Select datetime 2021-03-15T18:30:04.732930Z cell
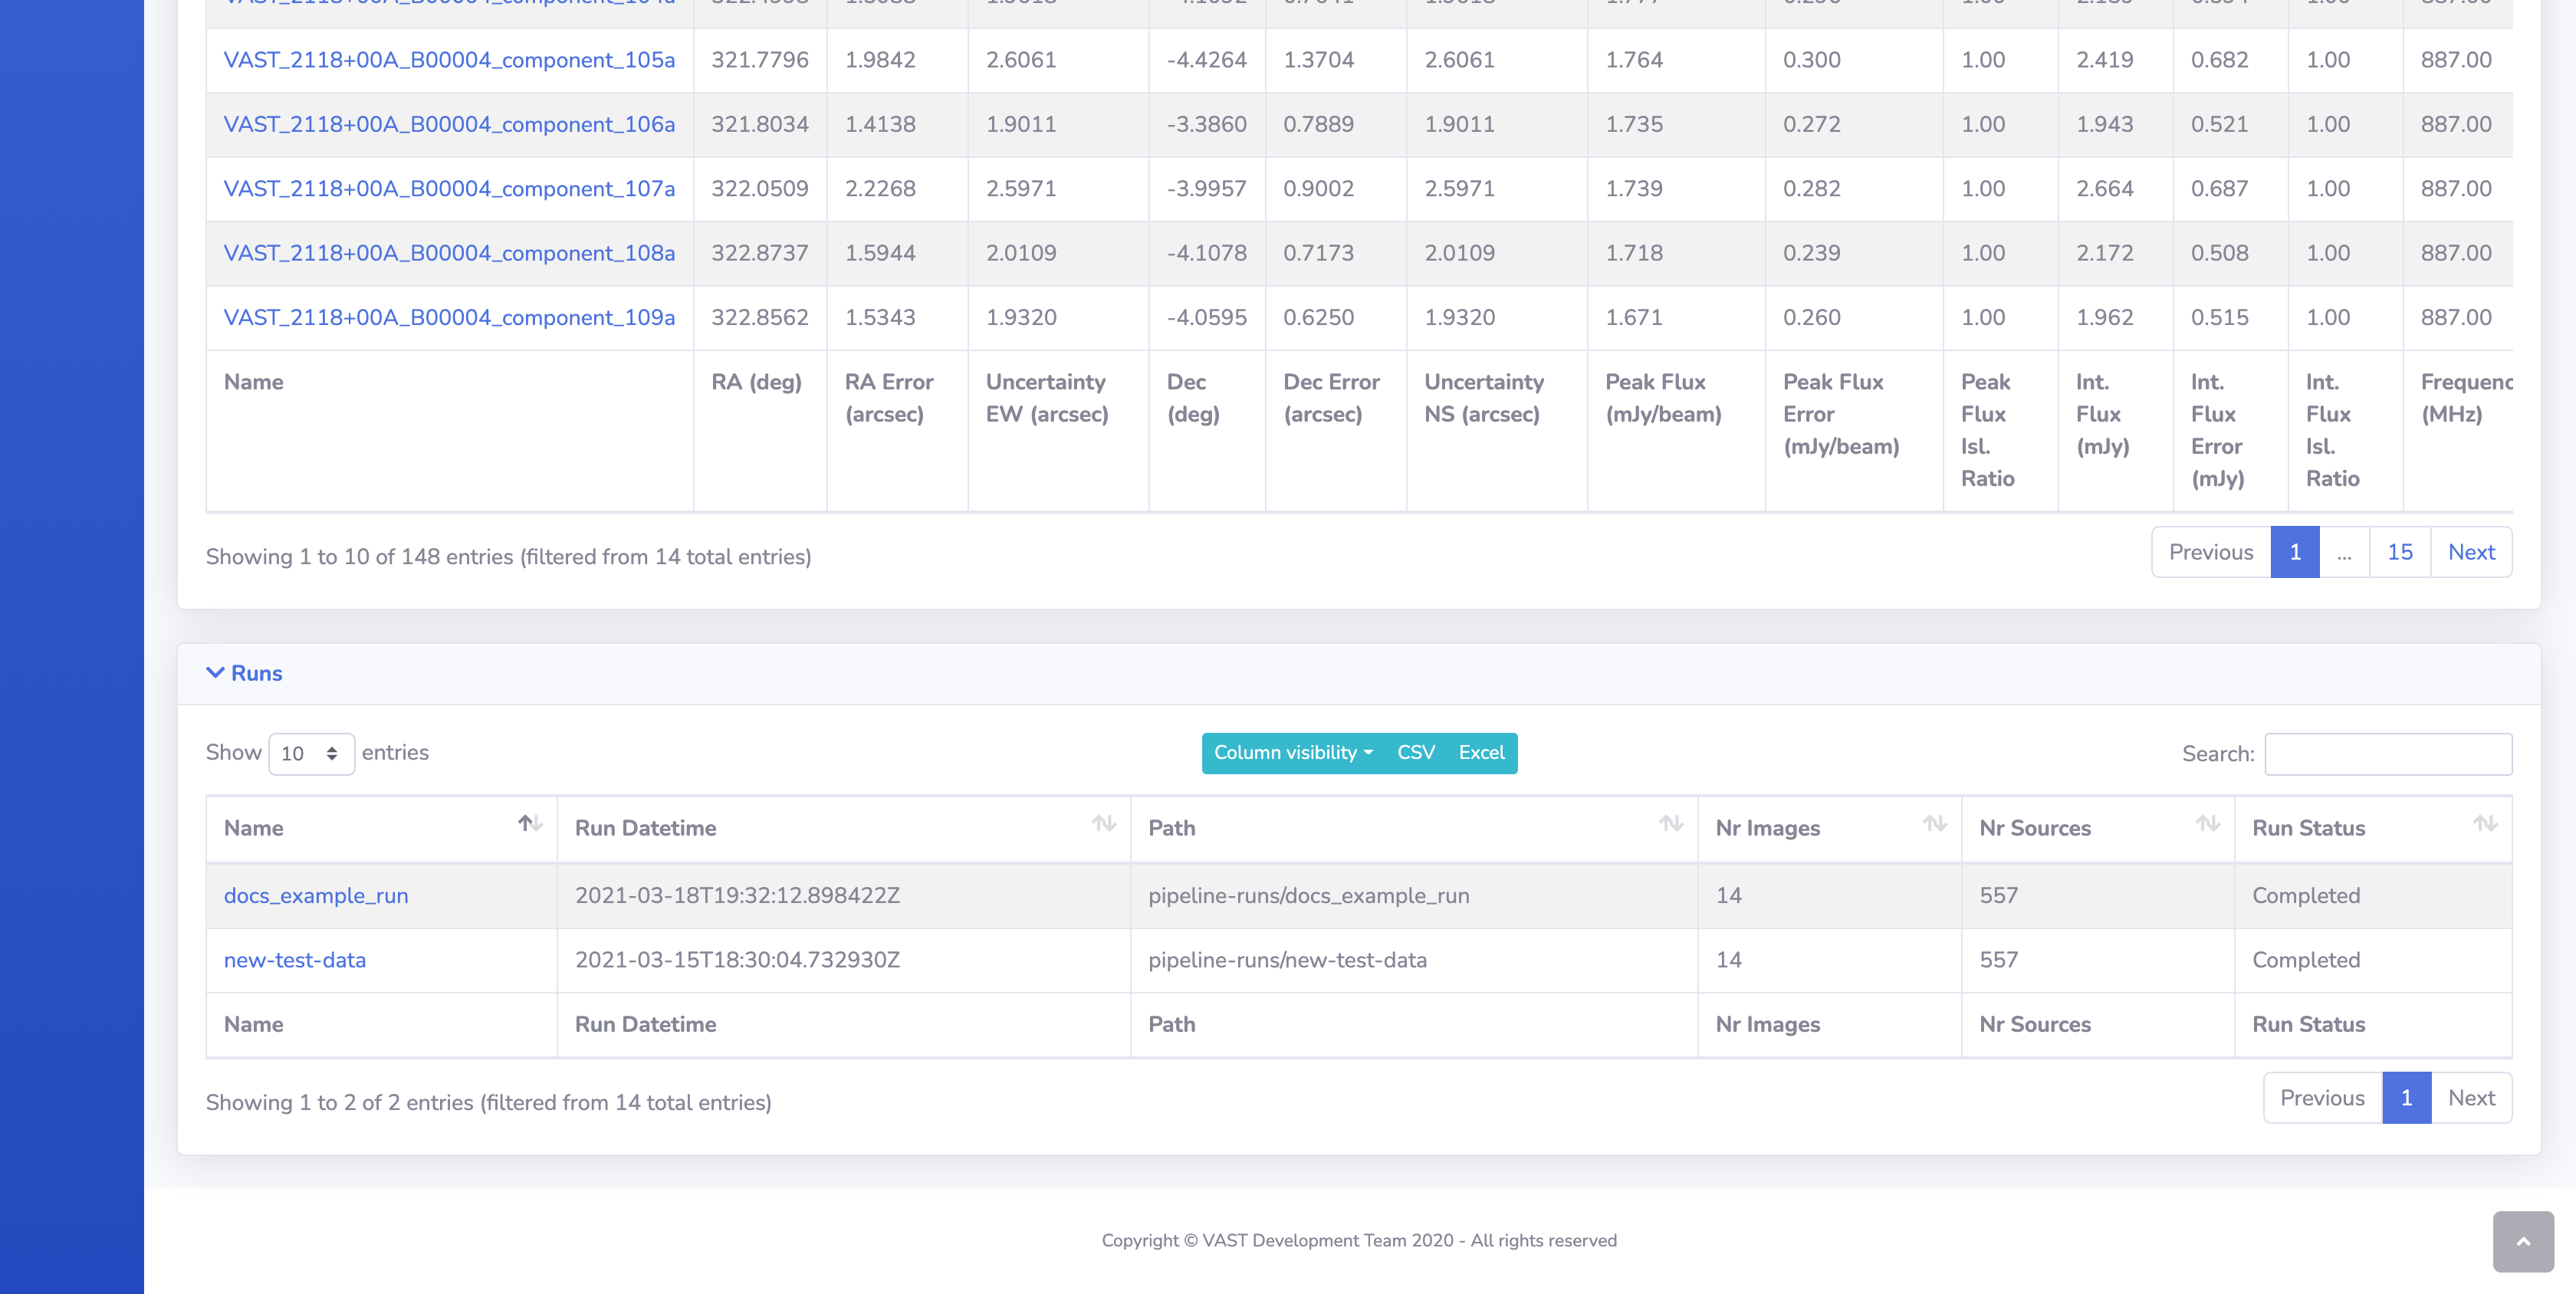Viewport: 2576px width, 1294px height. (x=843, y=960)
